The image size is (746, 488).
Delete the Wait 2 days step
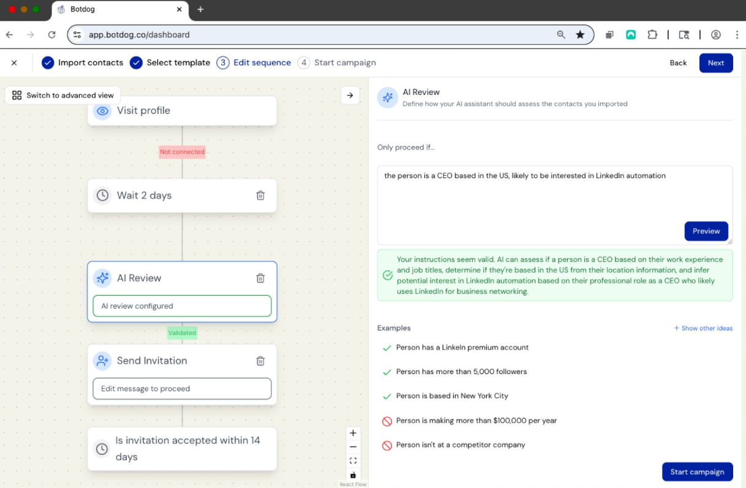click(x=260, y=195)
